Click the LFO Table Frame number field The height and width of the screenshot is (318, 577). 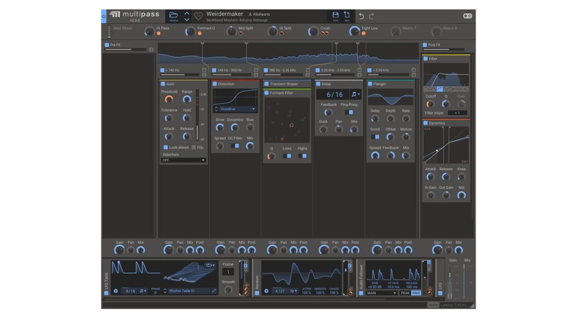pyautogui.click(x=228, y=272)
